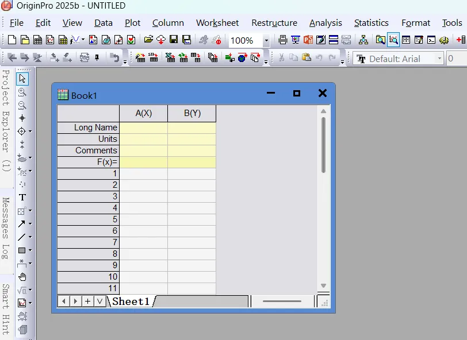The height and width of the screenshot is (340, 467).
Task: Expand the Rectangle tool dropdown arrow
Action: pos(30,250)
